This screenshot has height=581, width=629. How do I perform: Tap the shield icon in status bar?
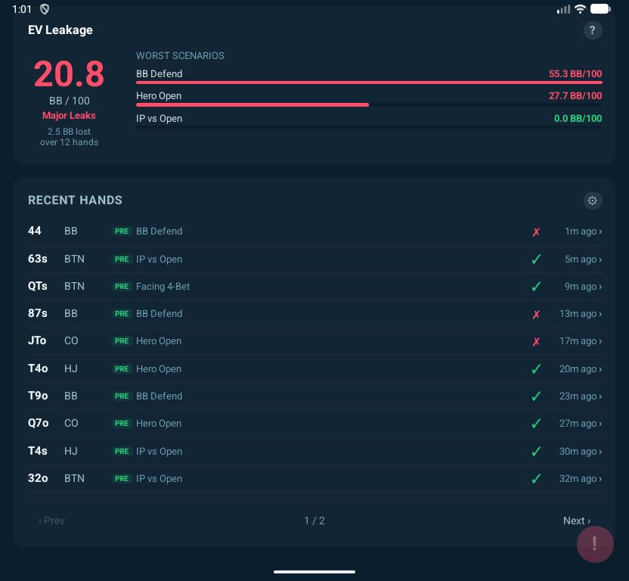click(x=45, y=9)
